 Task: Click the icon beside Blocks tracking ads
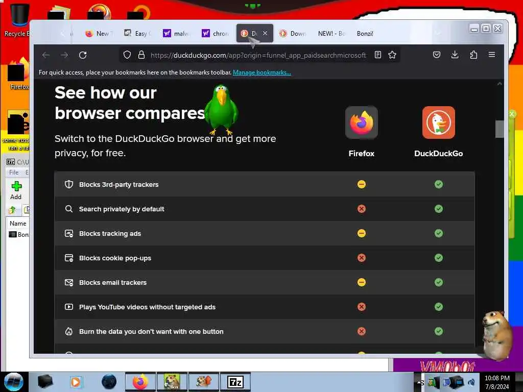69,233
